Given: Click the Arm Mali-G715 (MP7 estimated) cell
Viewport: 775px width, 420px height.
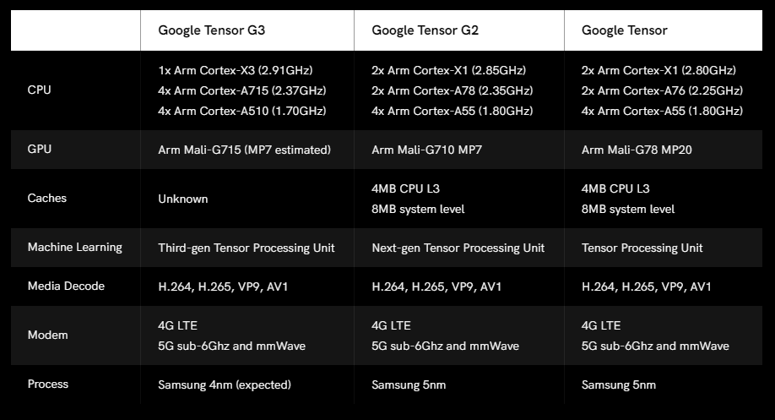Looking at the screenshot, I should coord(244,150).
